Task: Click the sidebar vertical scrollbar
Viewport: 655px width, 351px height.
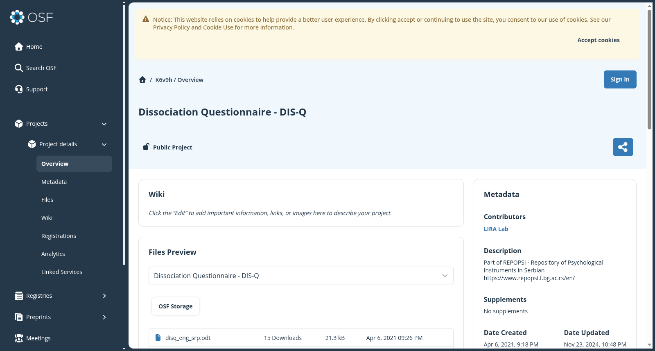Action: click(124, 135)
